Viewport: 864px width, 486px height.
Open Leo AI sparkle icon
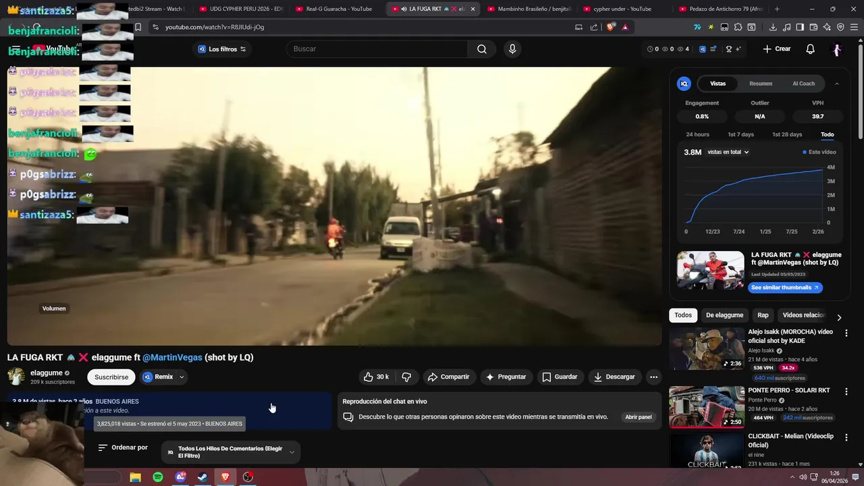click(x=827, y=27)
